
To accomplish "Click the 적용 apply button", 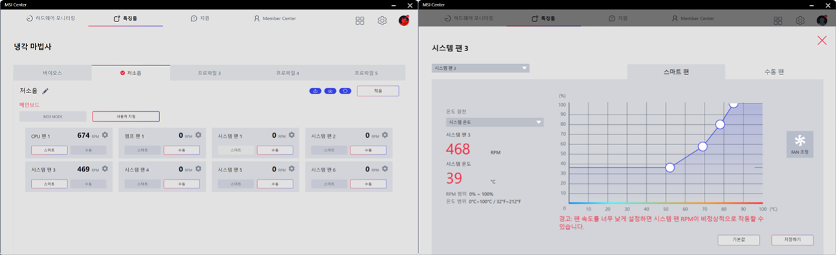I will pyautogui.click(x=378, y=91).
